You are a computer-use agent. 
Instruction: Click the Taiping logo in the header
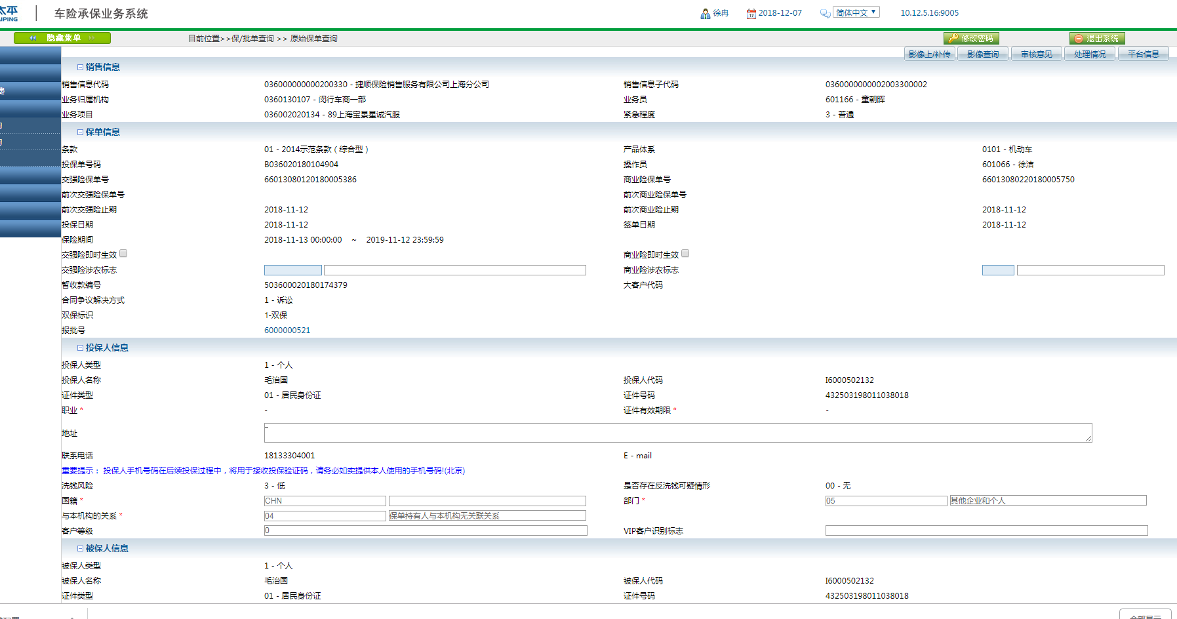9,13
